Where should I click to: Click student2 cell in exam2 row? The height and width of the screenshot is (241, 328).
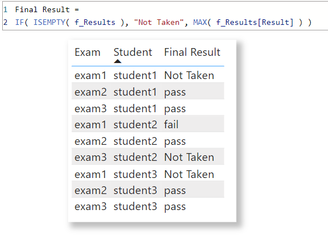click(x=135, y=142)
